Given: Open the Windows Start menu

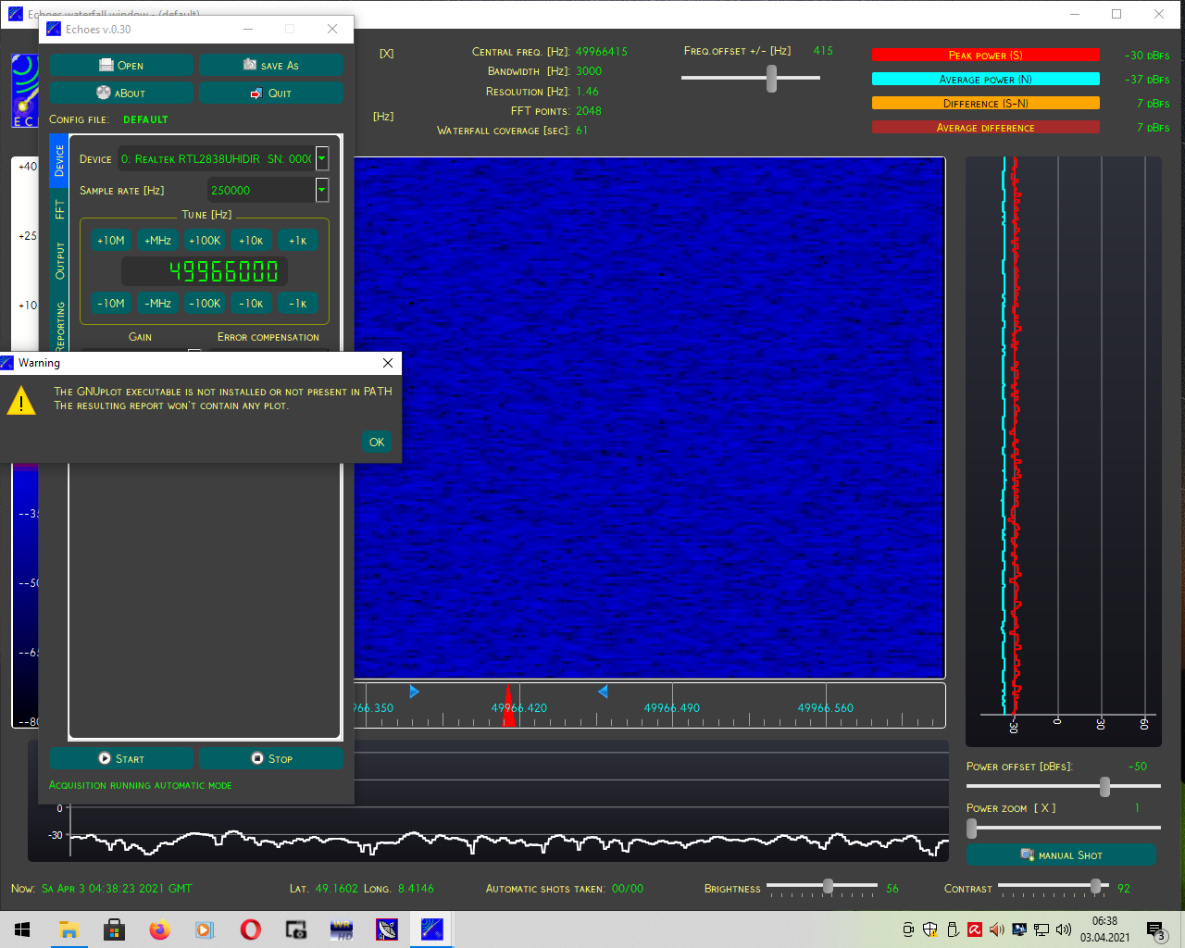Looking at the screenshot, I should (22, 929).
